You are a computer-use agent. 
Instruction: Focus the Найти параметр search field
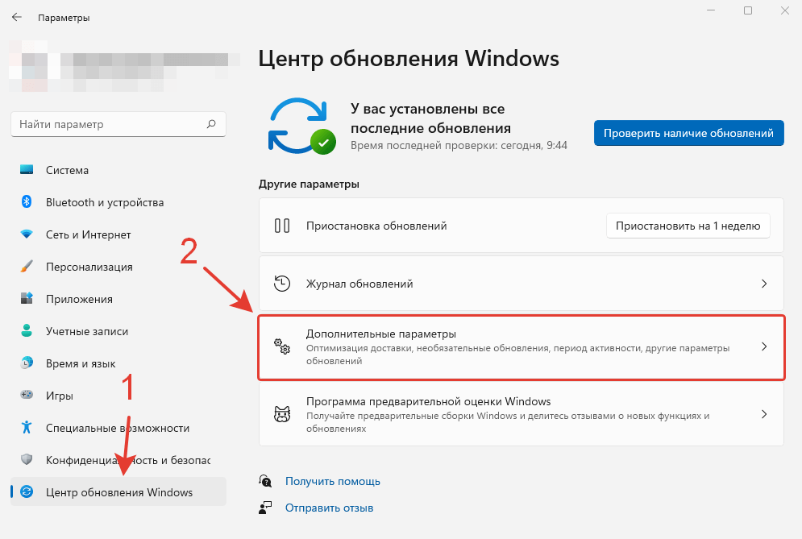coord(109,125)
